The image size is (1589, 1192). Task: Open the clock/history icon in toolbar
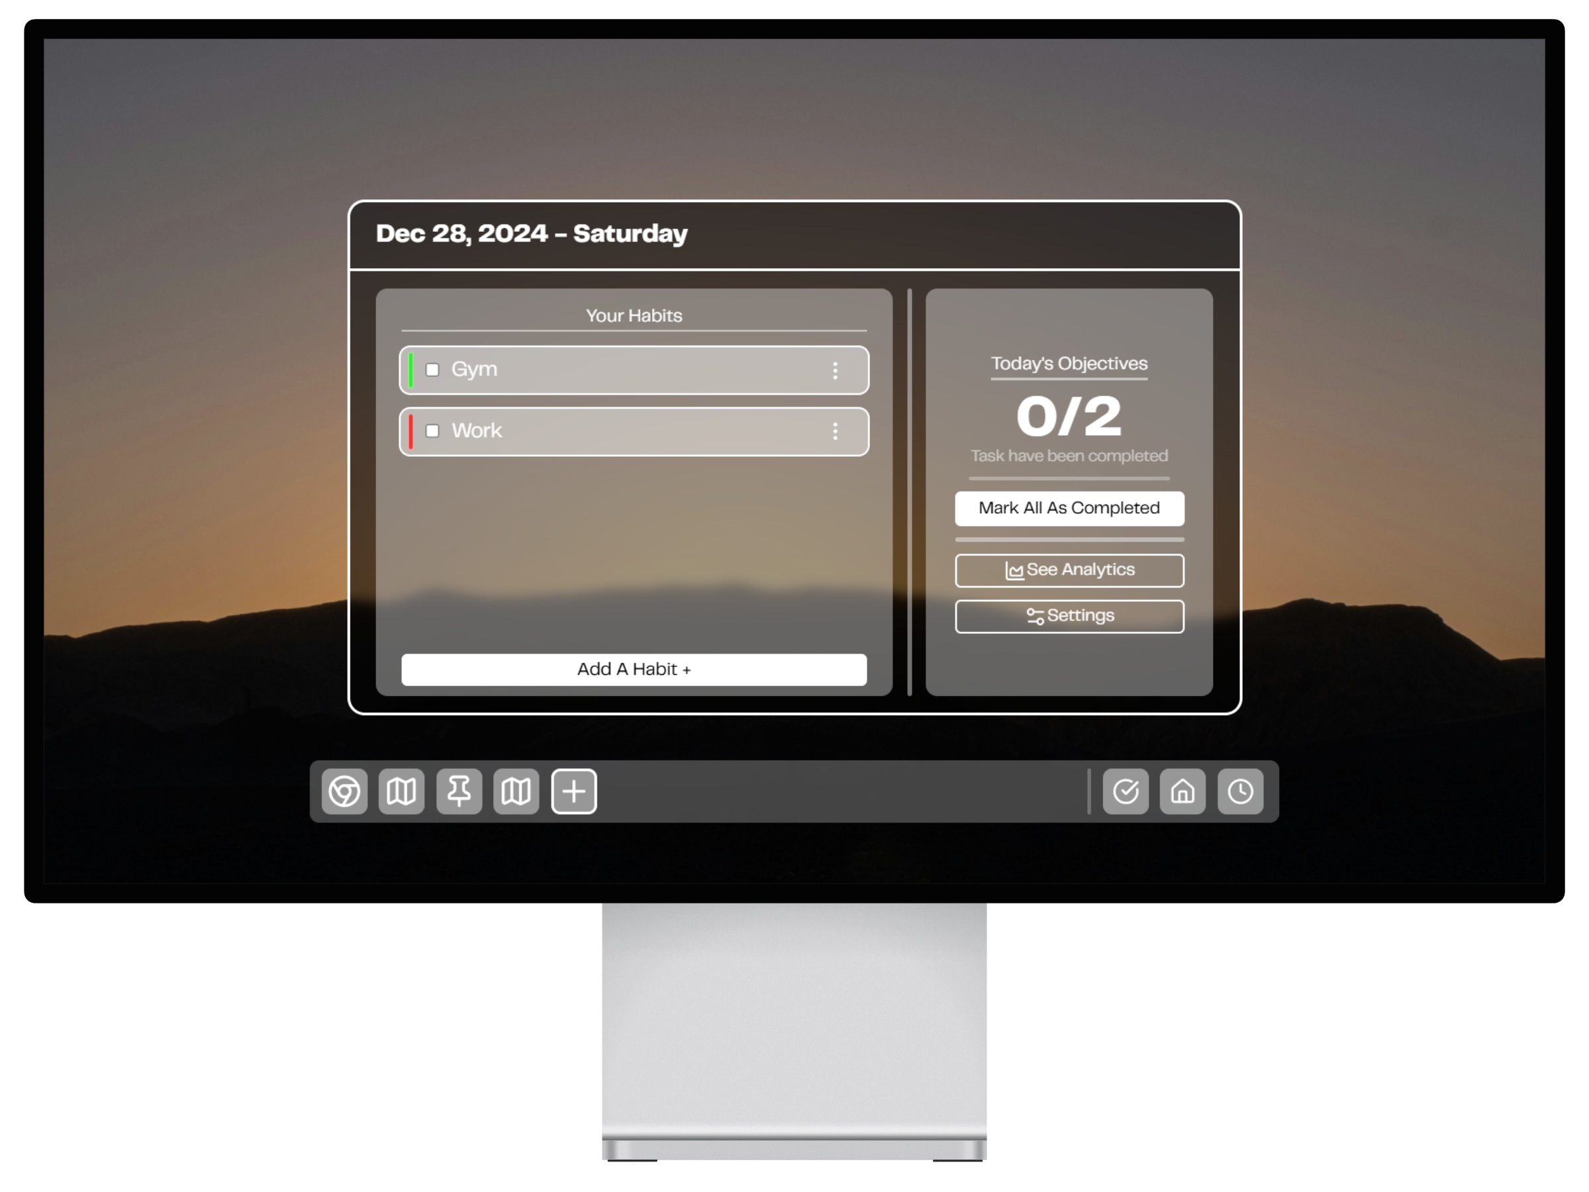point(1241,791)
